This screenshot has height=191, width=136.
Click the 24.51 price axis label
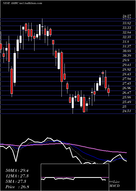(127, 111)
